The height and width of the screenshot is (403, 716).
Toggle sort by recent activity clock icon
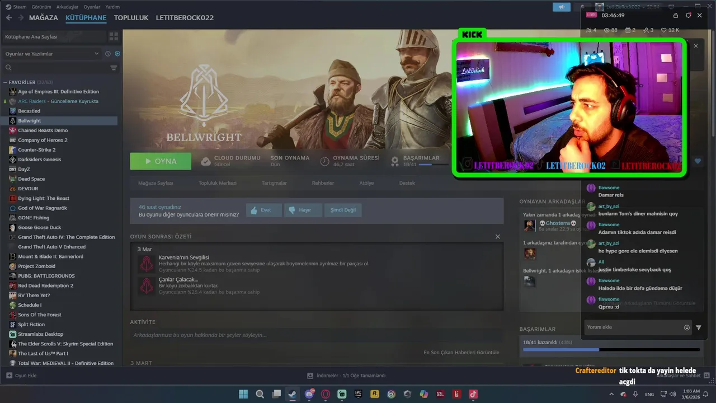(x=108, y=54)
